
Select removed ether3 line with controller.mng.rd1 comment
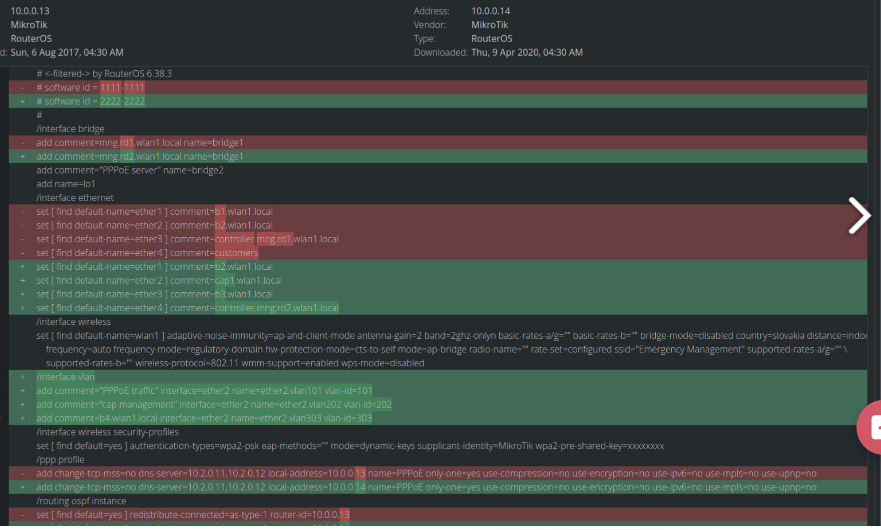point(438,239)
